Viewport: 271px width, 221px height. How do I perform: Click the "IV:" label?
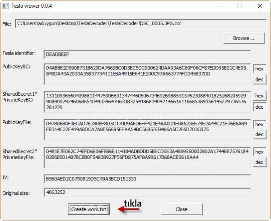pos(5,177)
